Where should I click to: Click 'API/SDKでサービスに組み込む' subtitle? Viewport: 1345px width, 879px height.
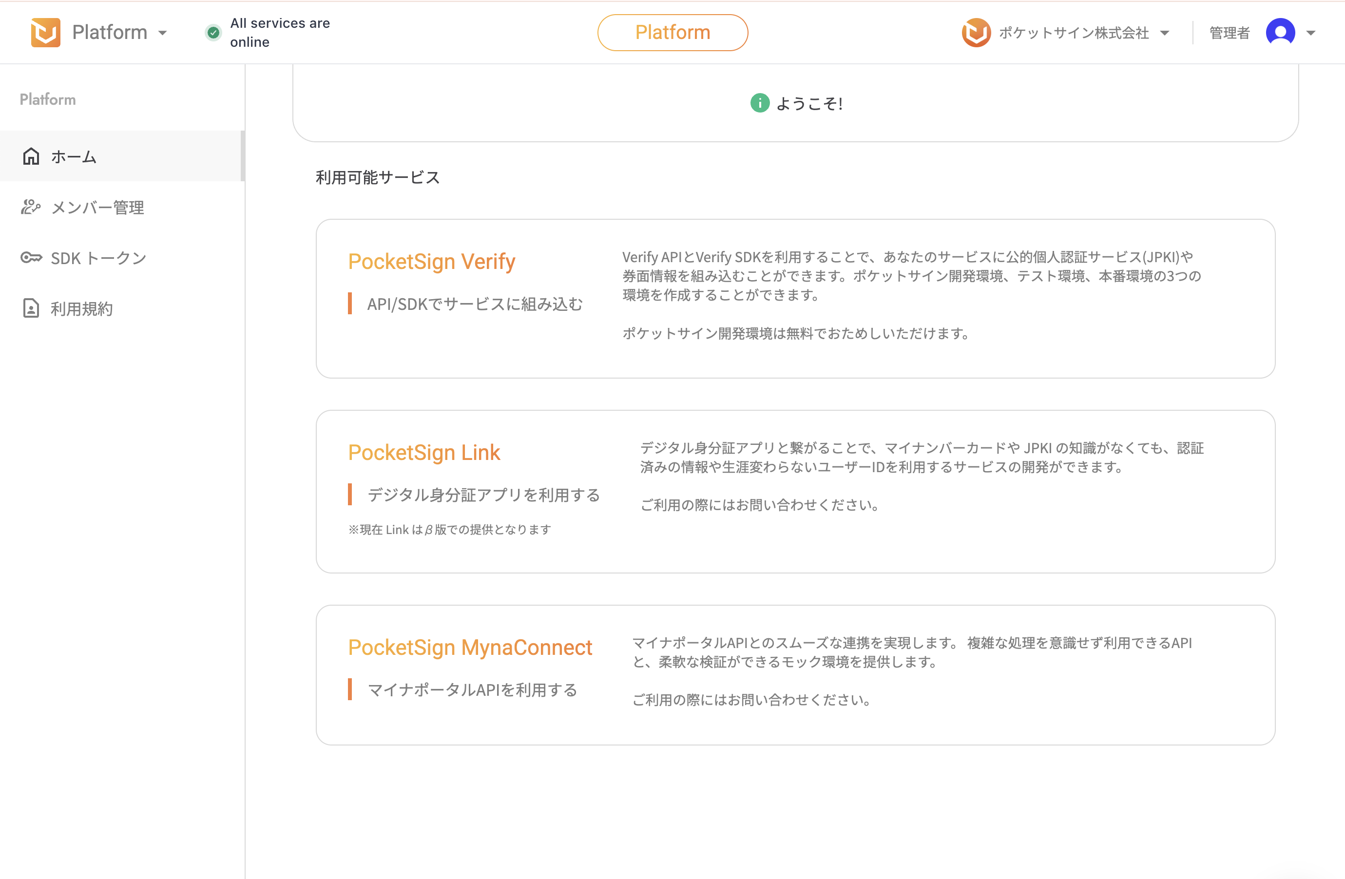pos(475,304)
